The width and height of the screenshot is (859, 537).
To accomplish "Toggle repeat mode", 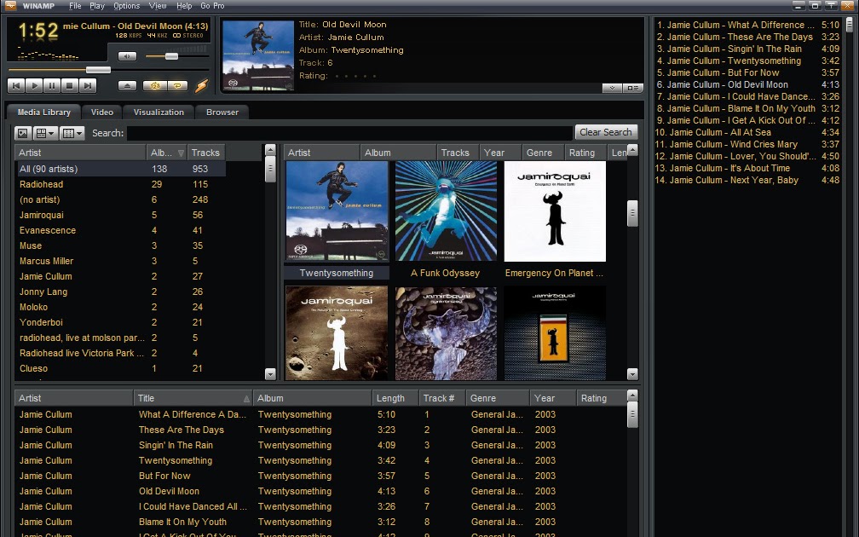I will (177, 85).
